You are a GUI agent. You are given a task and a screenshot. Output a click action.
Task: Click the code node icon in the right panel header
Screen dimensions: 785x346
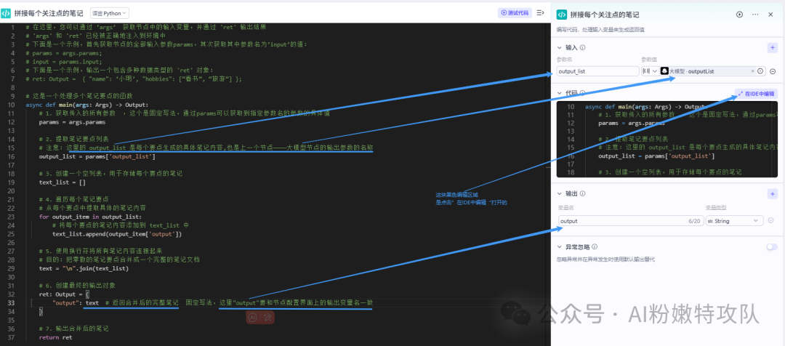click(x=561, y=15)
